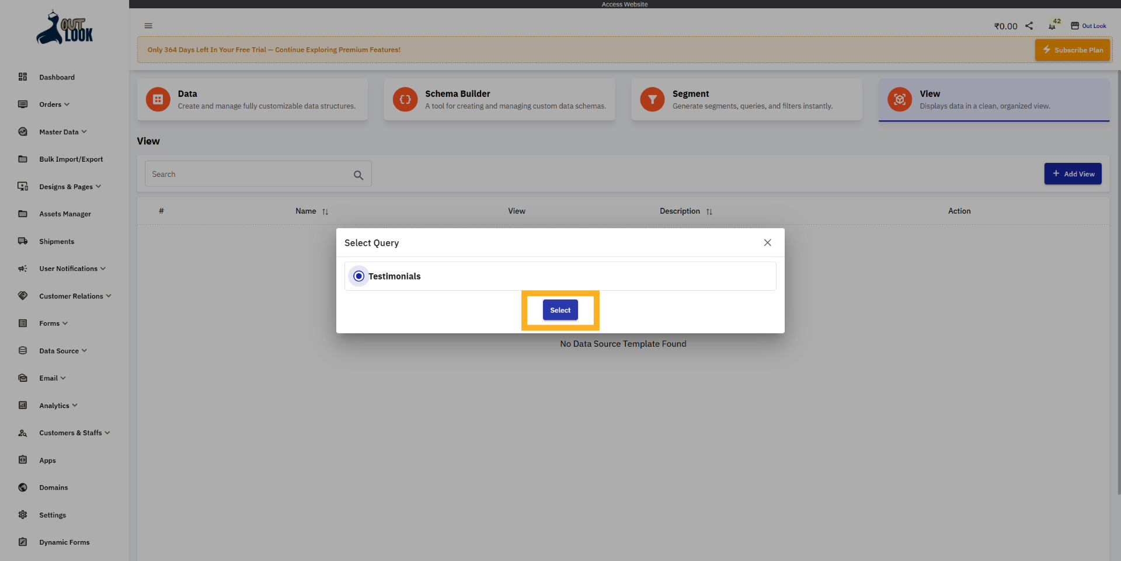This screenshot has height=561, width=1121.
Task: Click the Subscribe Plan button
Action: [x=1073, y=50]
